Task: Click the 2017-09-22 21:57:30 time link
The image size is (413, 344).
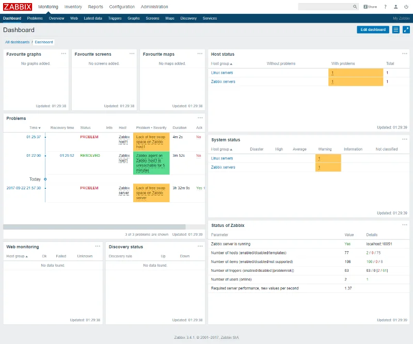Action: coord(24,188)
